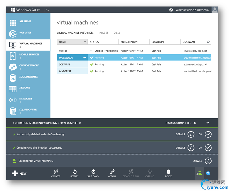Click the globe language icon in header
The image size is (230, 192).
point(171,10)
